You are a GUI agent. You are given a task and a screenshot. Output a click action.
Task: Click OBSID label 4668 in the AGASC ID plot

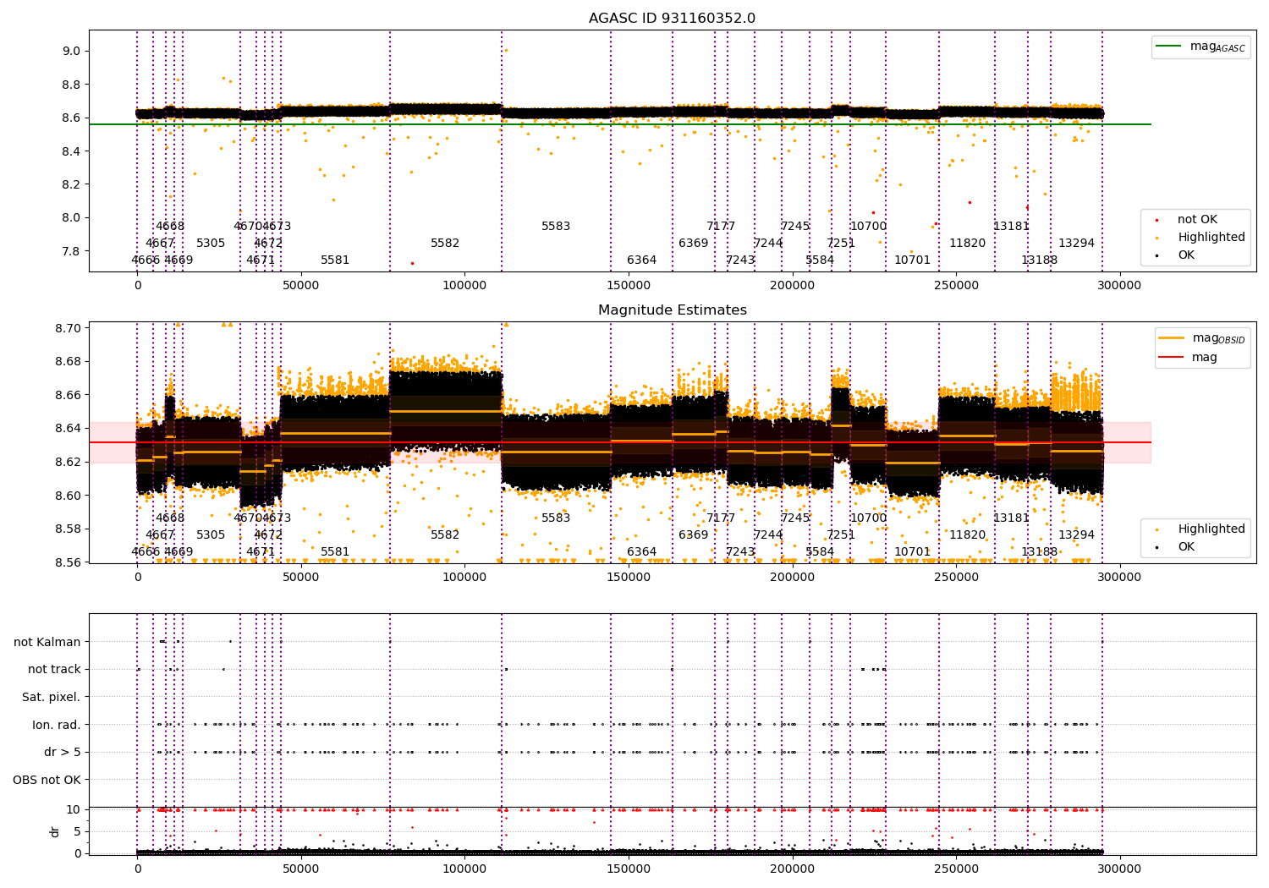pos(170,227)
